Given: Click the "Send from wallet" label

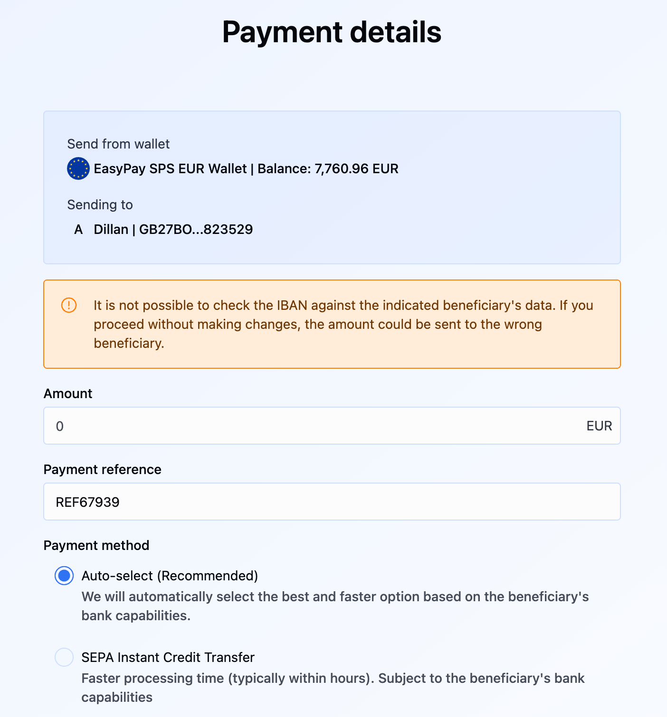Looking at the screenshot, I should 118,144.
